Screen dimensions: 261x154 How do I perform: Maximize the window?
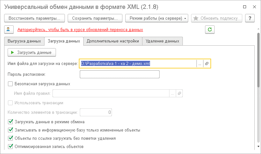(244, 7)
